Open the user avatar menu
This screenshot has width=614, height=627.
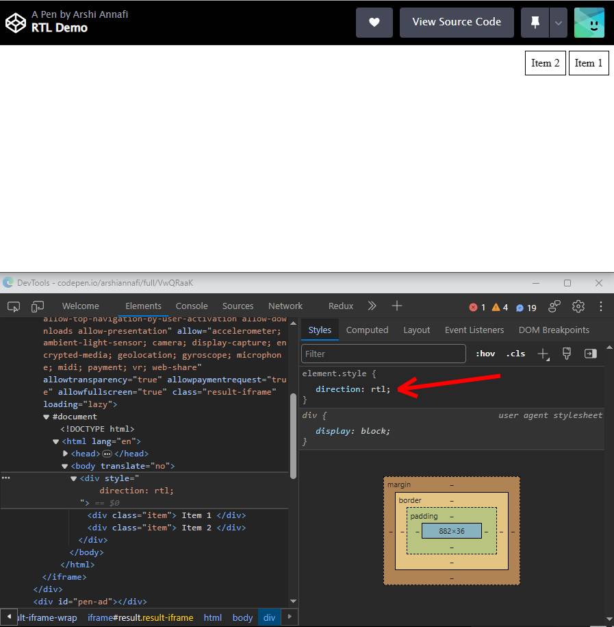point(589,23)
